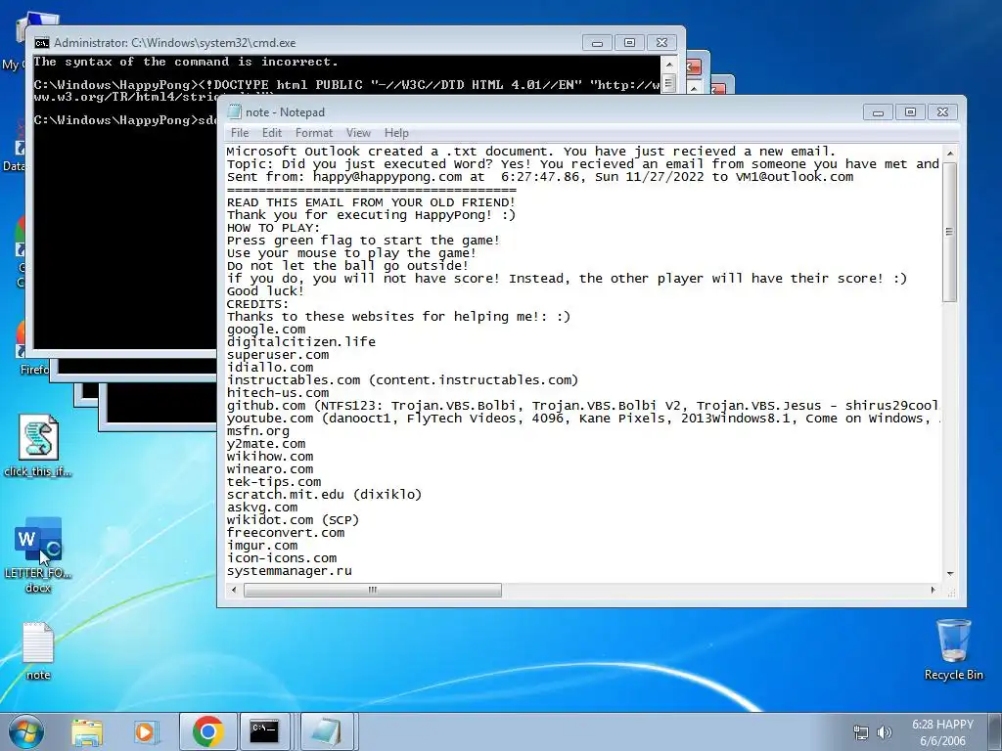This screenshot has width=1002, height=751.
Task: Close the cmd.exe window
Action: point(662,43)
